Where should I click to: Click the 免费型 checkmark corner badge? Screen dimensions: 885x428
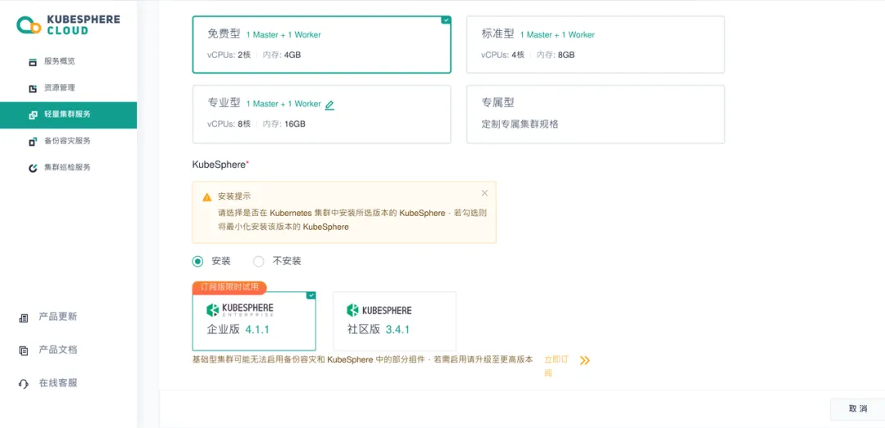[446, 20]
